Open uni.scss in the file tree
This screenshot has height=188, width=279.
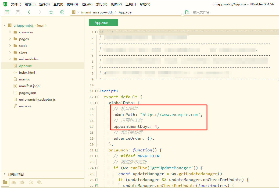[25, 106]
